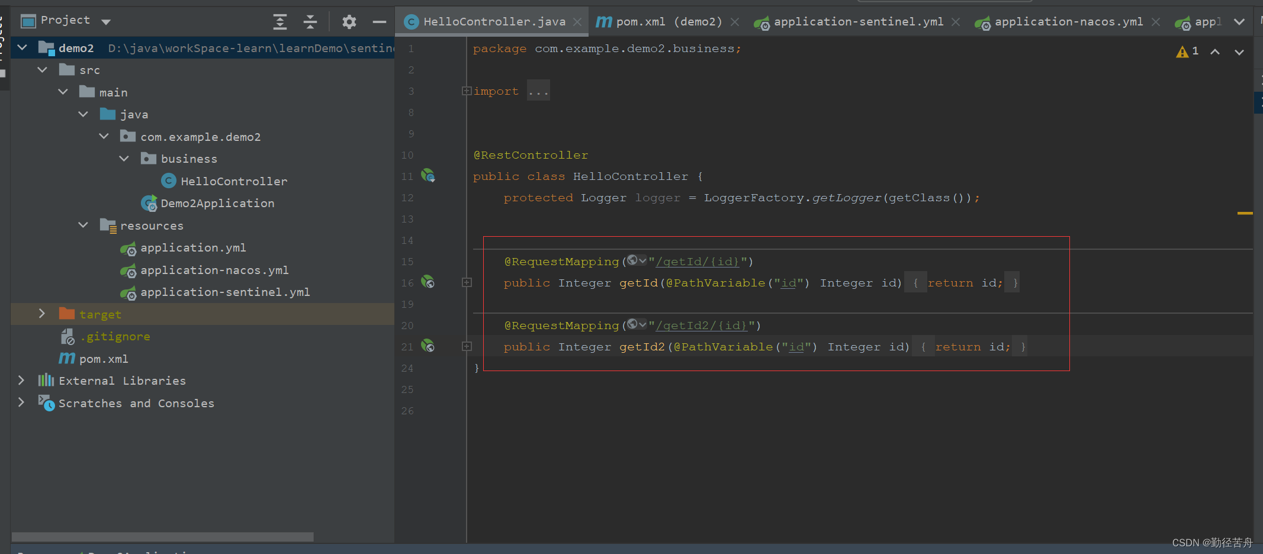
Task: Collapse the main folder
Action: coord(63,92)
